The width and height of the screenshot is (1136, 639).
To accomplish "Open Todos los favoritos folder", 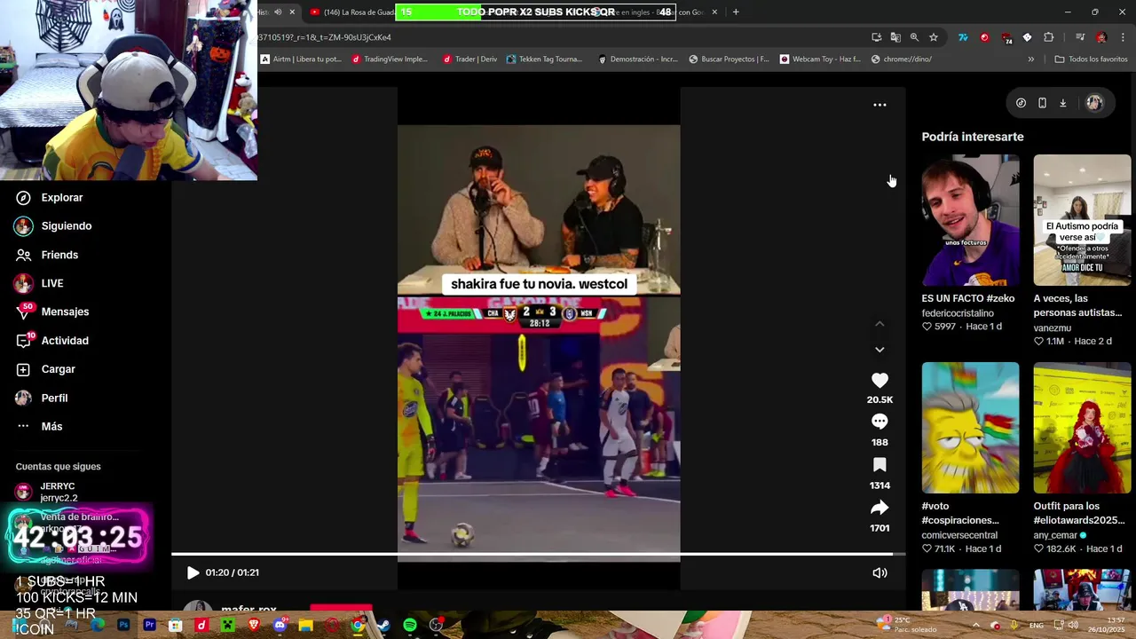I will [1091, 59].
